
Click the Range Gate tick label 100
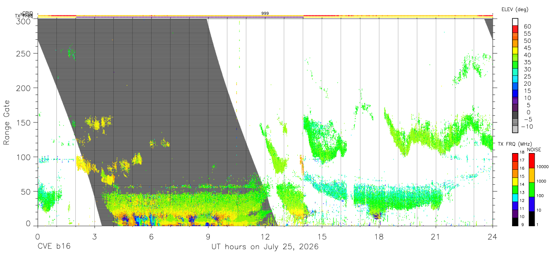pos(23,157)
